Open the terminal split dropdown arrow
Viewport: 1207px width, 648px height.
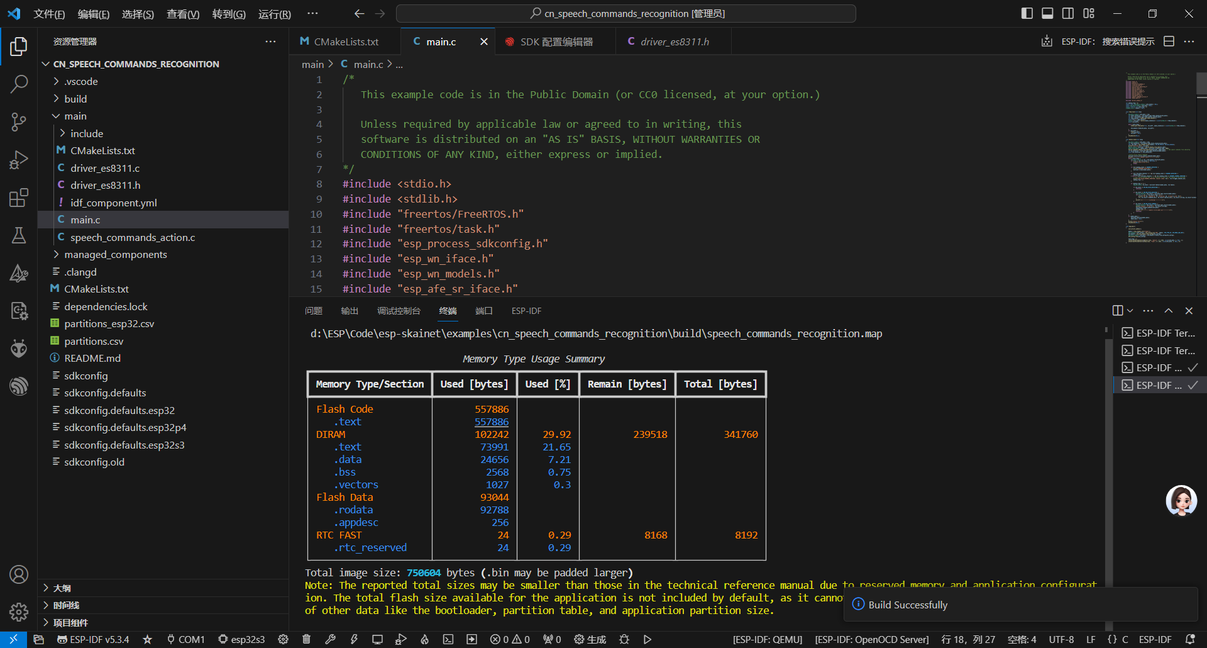[x=1130, y=311]
